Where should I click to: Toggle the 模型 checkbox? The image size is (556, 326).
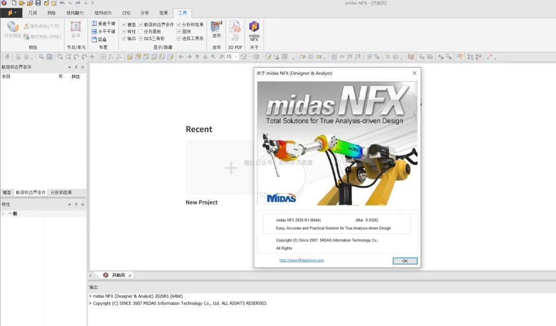coord(124,25)
